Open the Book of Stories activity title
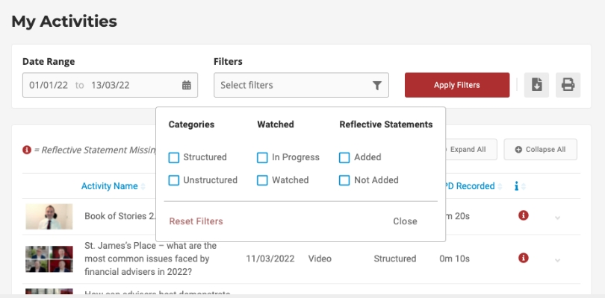Image resolution: width=605 pixels, height=298 pixels. [120, 216]
